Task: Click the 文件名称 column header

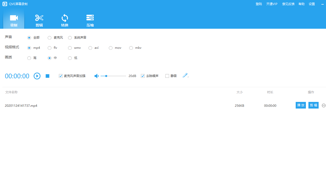Action: pyautogui.click(x=11, y=92)
